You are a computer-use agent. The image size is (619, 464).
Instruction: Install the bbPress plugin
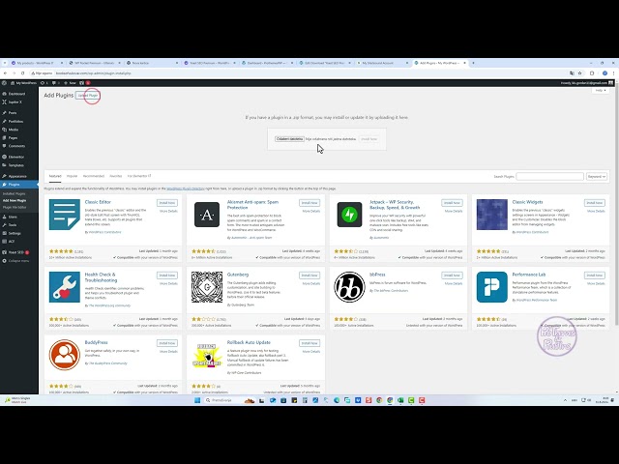tap(452, 275)
